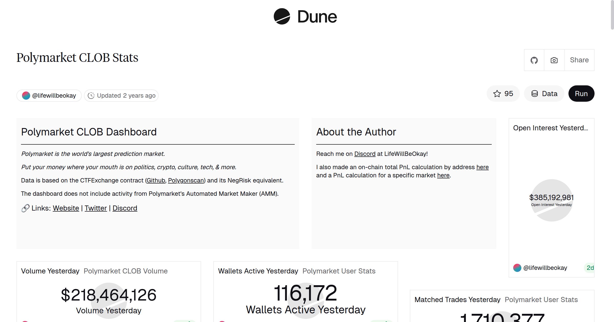The width and height of the screenshot is (614, 322).
Task: Click the @lifewillbeokay avatar icon
Action: click(x=27, y=95)
